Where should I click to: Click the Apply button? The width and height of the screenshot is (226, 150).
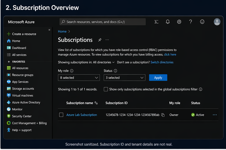pos(158,78)
